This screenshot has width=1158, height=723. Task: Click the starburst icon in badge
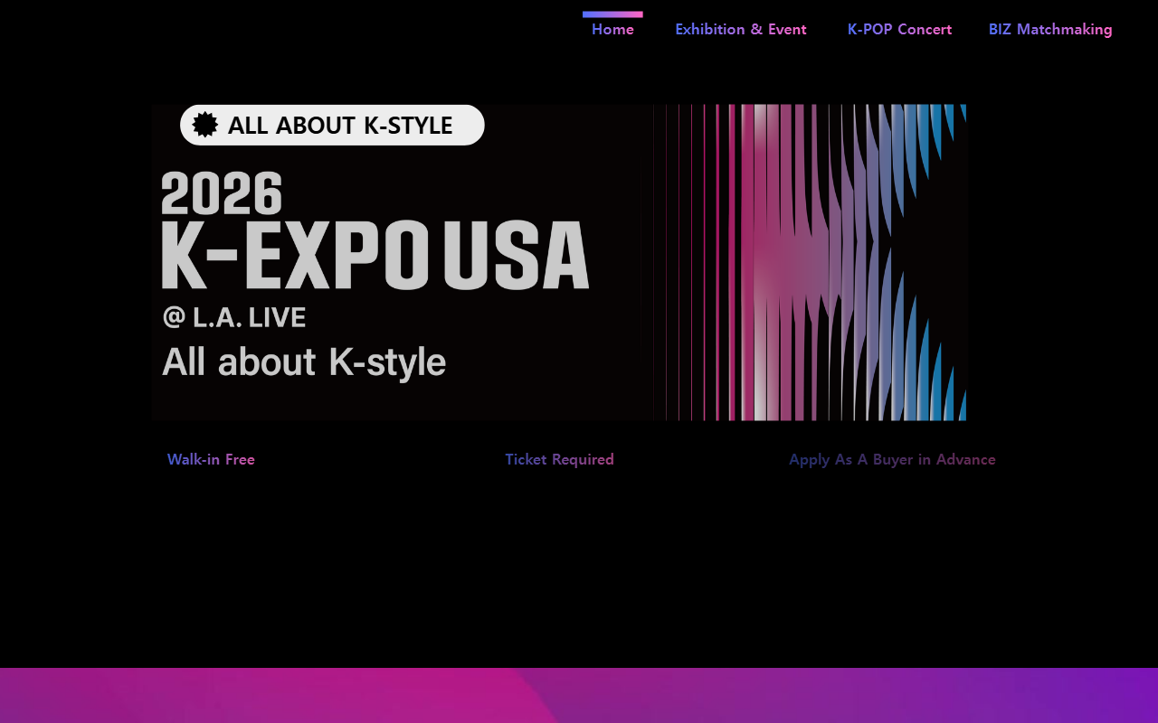click(x=205, y=125)
